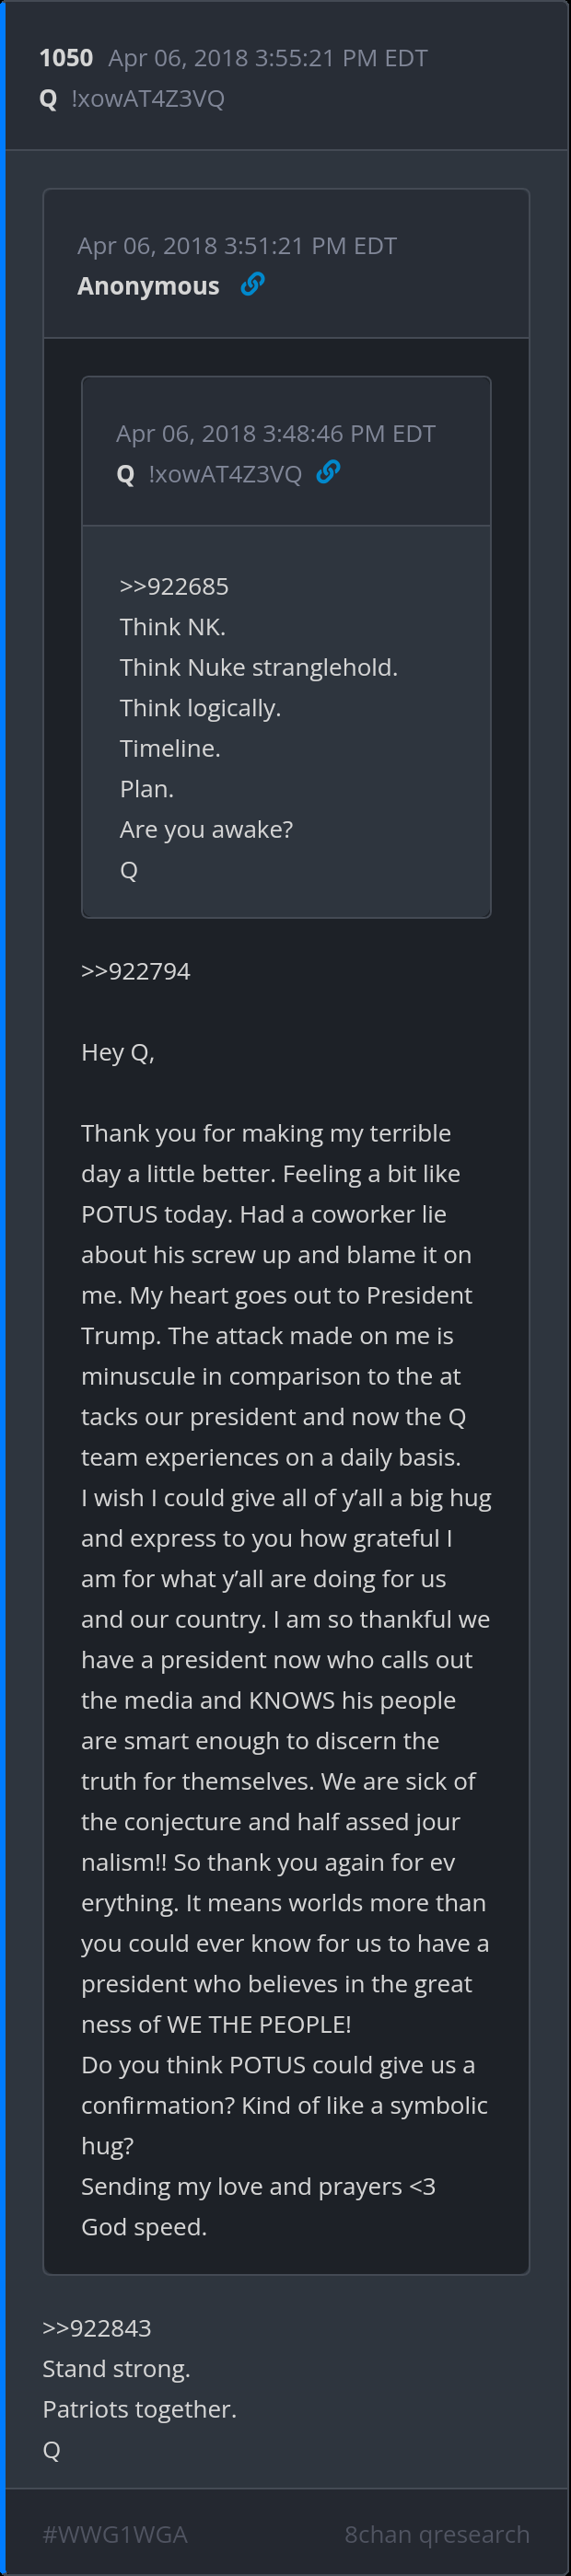The height and width of the screenshot is (2576, 571).
Task: Click the Apr 06 3:51:21 PM timestamp
Action: tap(237, 246)
